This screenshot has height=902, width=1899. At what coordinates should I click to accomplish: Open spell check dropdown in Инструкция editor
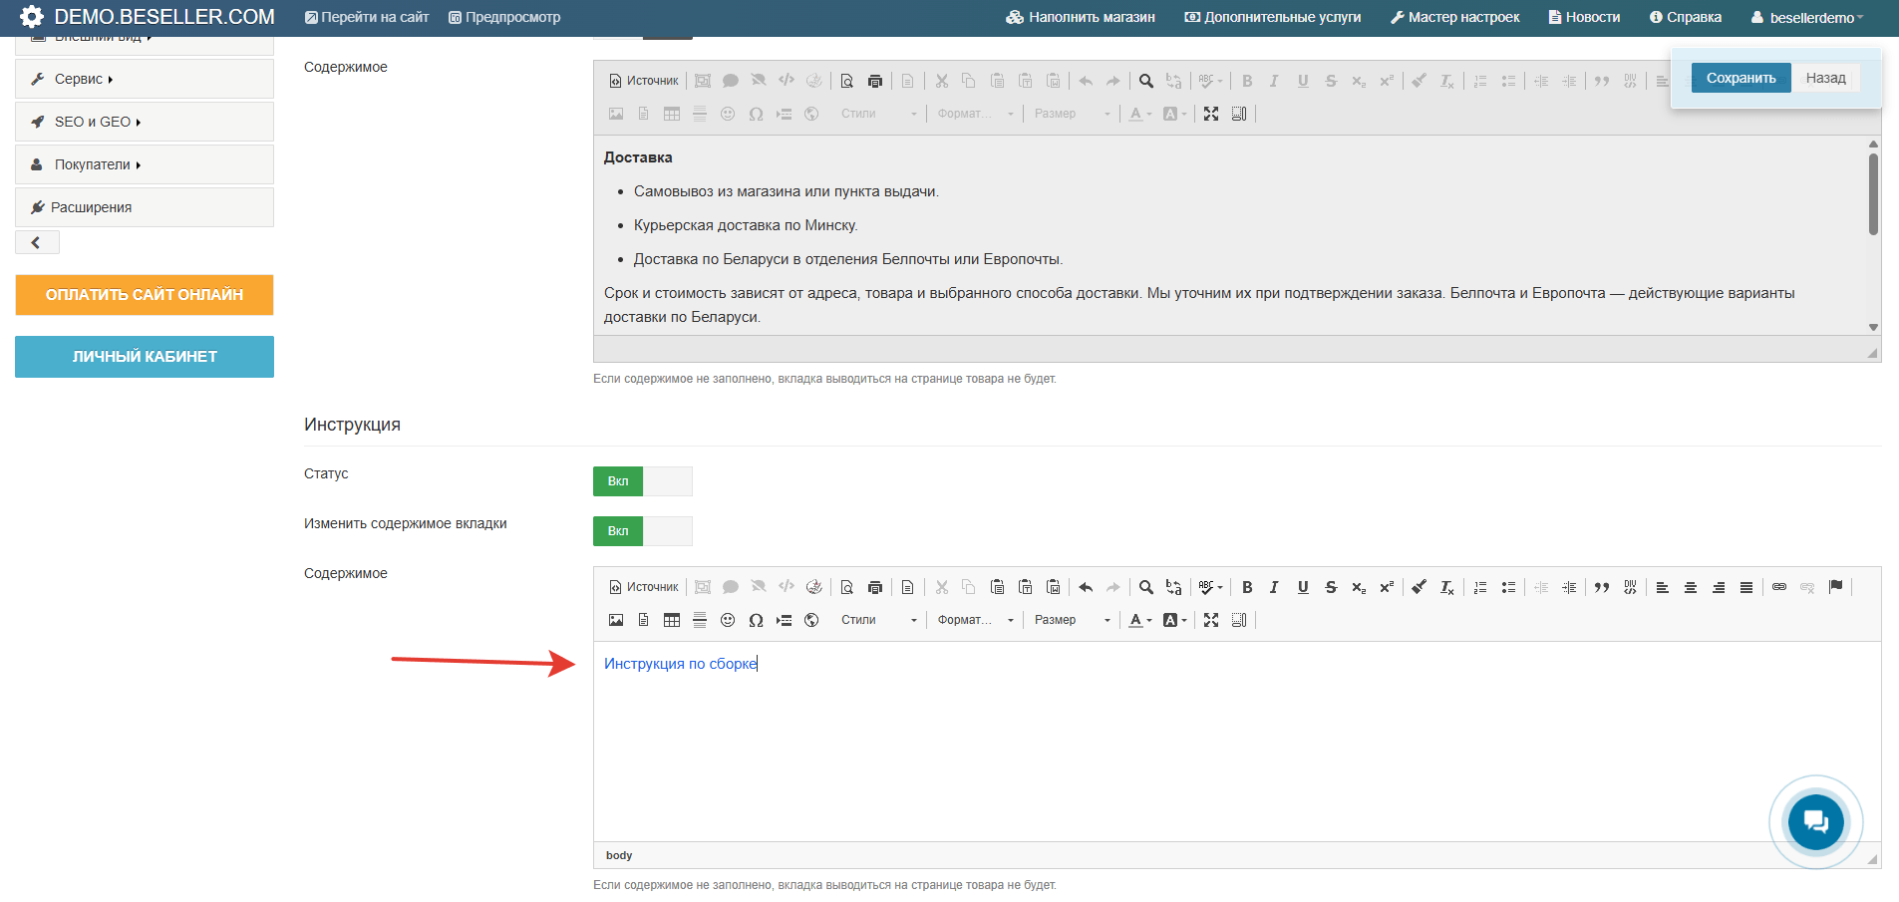pos(1210,587)
